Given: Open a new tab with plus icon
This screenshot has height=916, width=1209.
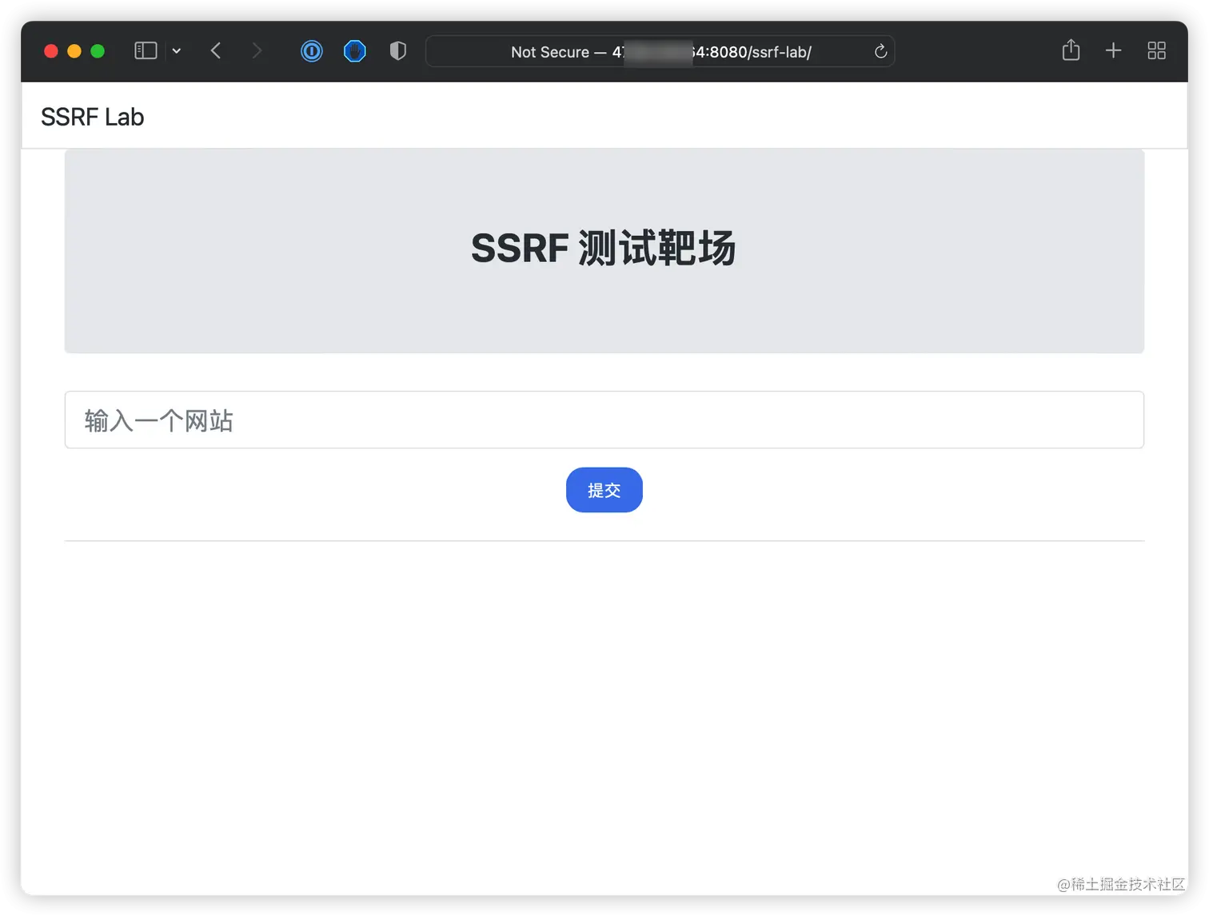Looking at the screenshot, I should pos(1113,51).
